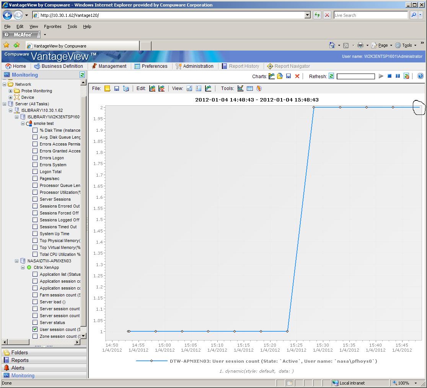Open the browser Favorites menu
427x388 pixels.
52,26
